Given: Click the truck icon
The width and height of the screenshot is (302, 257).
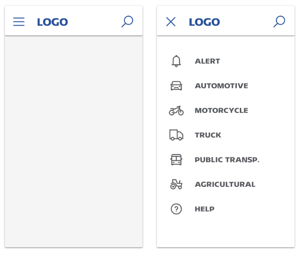Looking at the screenshot, I should tap(176, 135).
